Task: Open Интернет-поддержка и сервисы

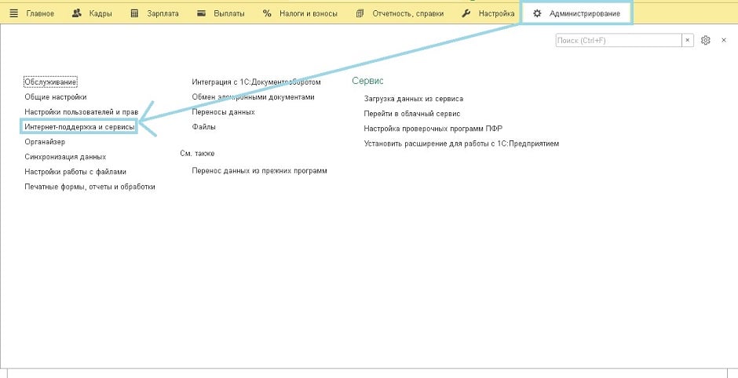Action: point(79,127)
